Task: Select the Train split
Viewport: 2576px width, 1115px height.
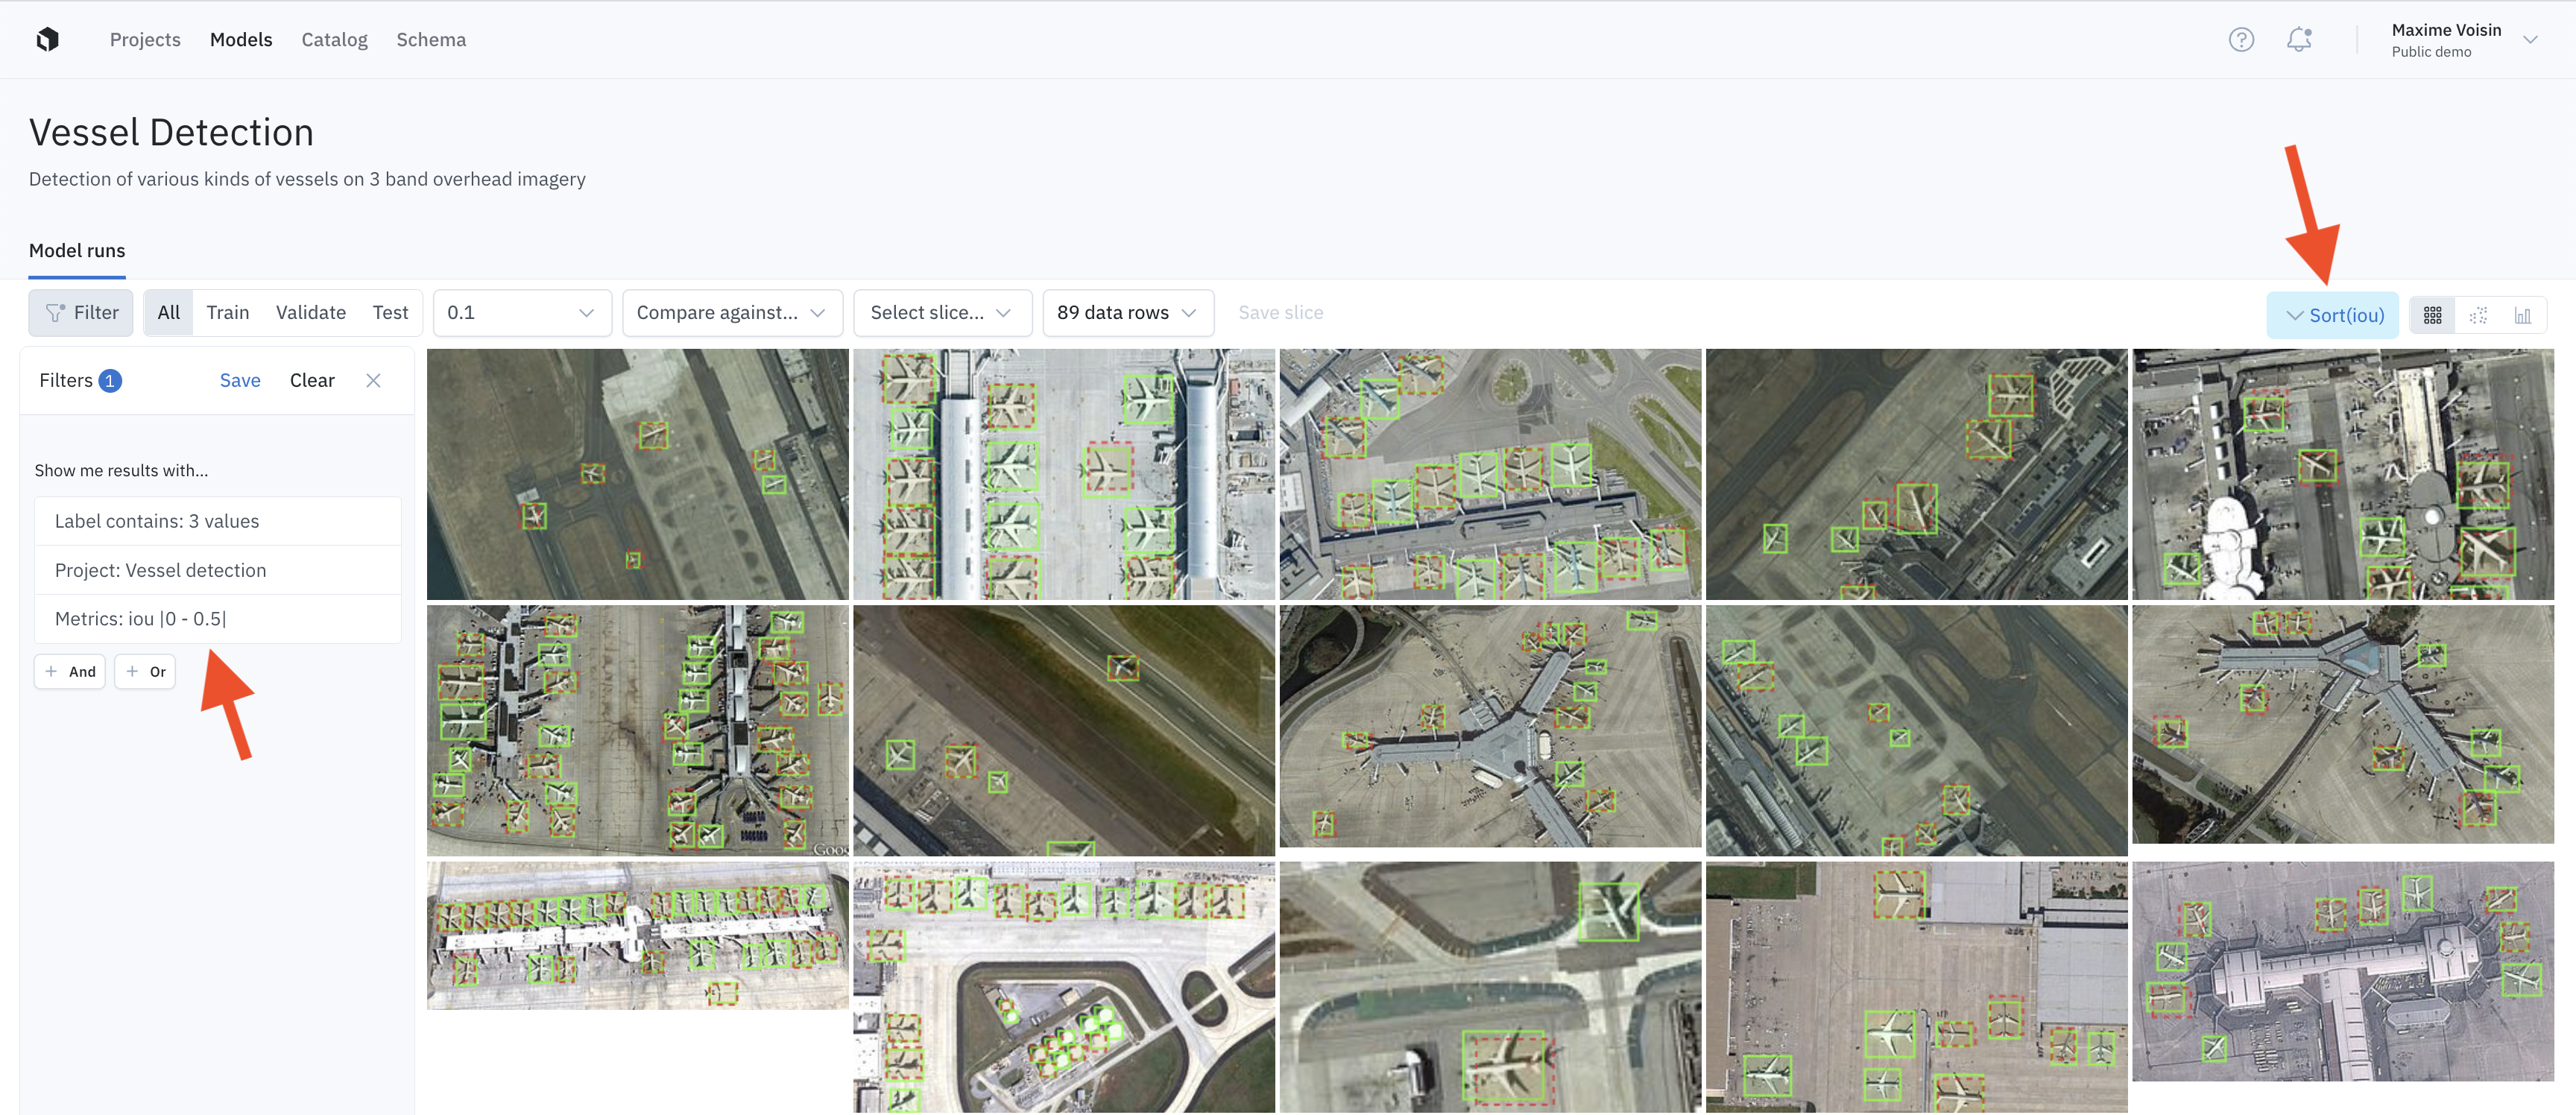Action: click(227, 313)
